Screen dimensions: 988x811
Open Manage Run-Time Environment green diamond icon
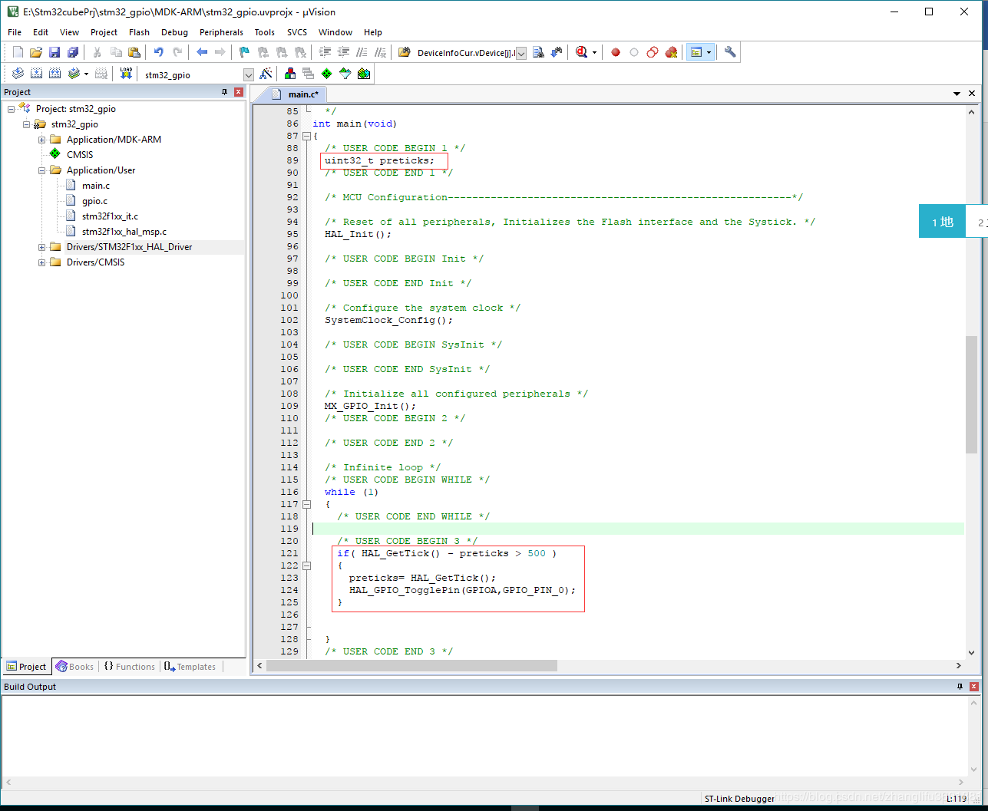[327, 74]
